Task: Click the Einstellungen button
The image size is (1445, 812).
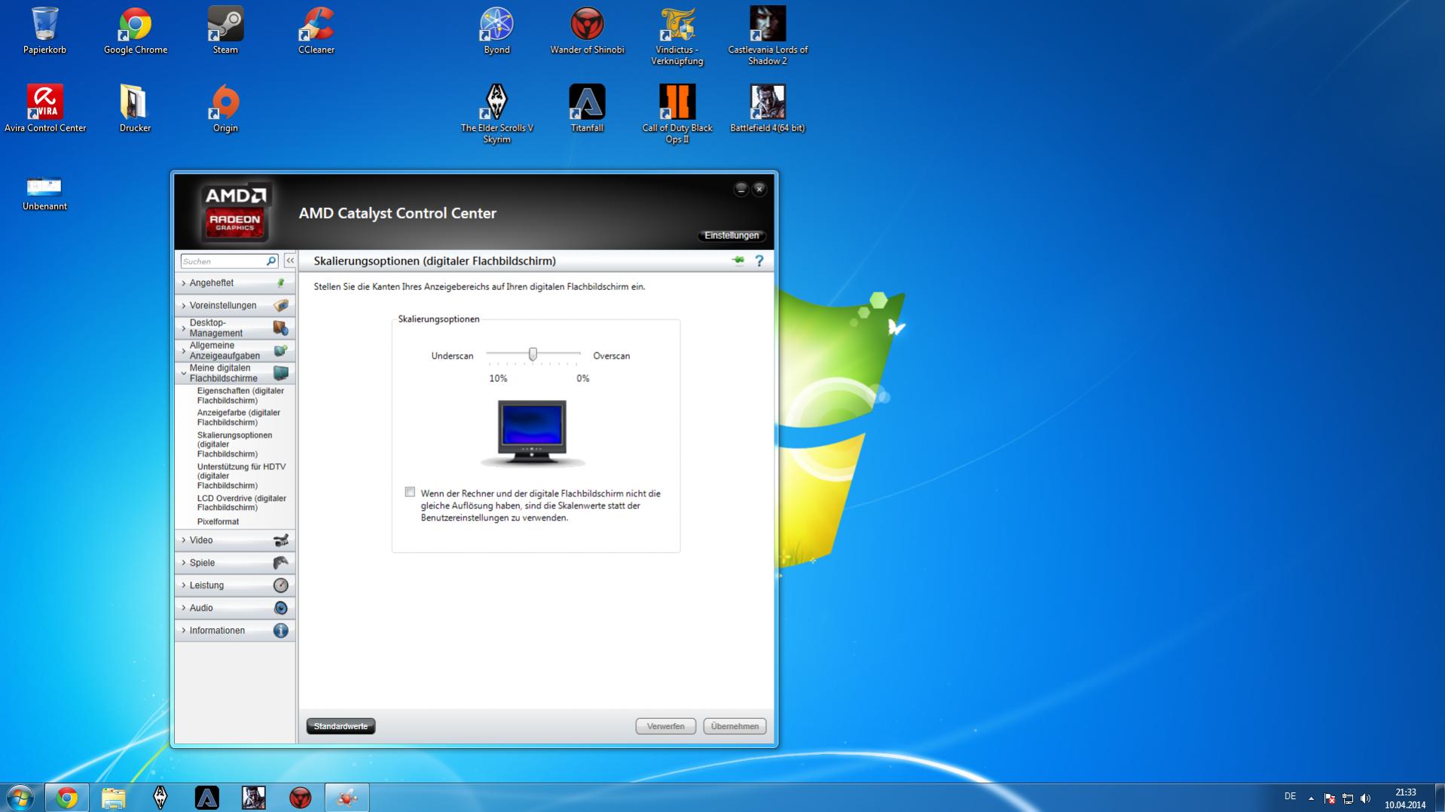Action: [732, 236]
